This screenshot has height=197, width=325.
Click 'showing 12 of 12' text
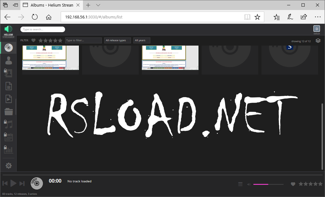click(x=301, y=41)
